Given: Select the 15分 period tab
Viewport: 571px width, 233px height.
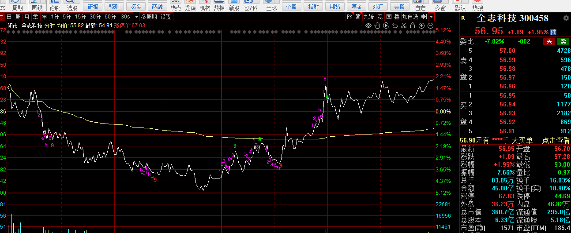Looking at the screenshot, I should coord(80,17).
